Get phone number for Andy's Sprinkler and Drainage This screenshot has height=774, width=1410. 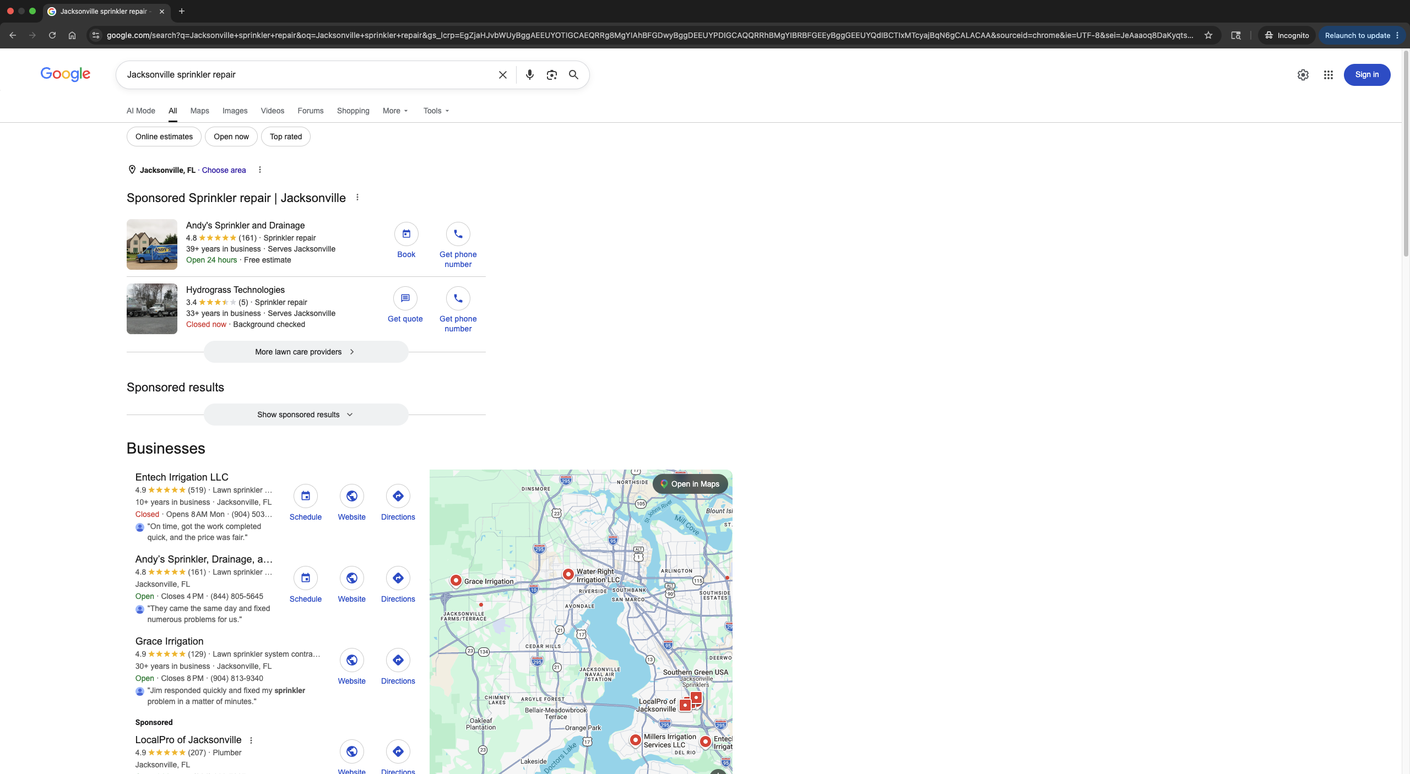[x=458, y=246]
